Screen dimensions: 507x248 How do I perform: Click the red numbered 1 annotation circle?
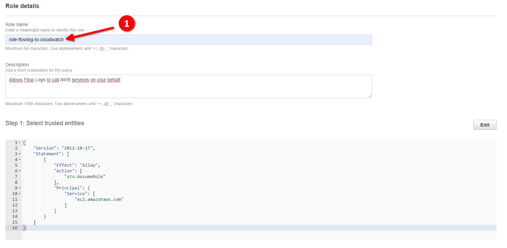[127, 23]
